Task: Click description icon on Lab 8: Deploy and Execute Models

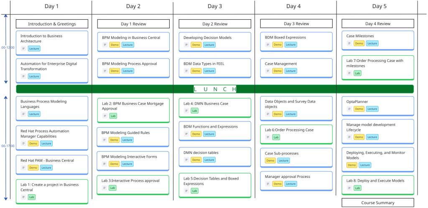Action: point(349,188)
